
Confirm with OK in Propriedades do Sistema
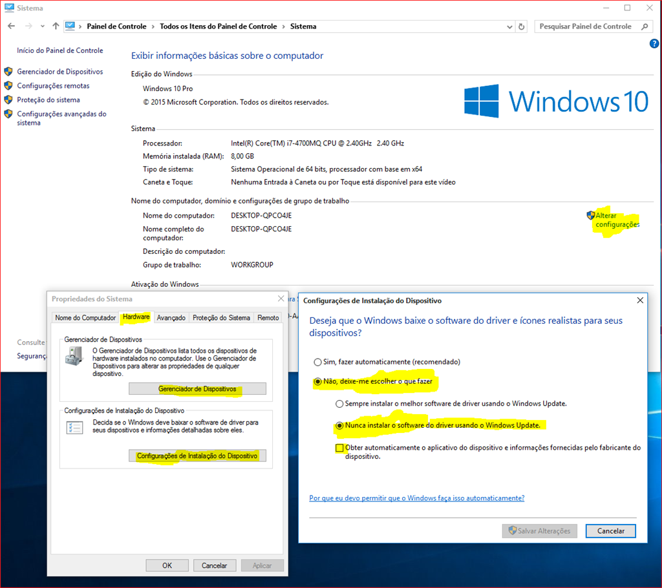point(167,565)
